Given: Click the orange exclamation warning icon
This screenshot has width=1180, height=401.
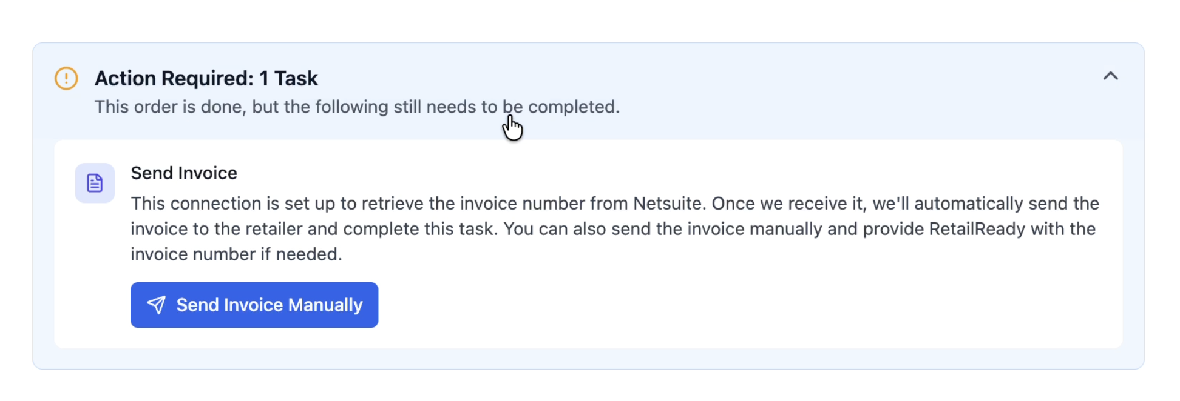Looking at the screenshot, I should [x=66, y=78].
